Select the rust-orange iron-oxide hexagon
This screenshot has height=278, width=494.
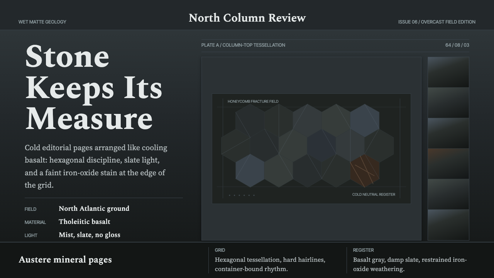(365, 170)
